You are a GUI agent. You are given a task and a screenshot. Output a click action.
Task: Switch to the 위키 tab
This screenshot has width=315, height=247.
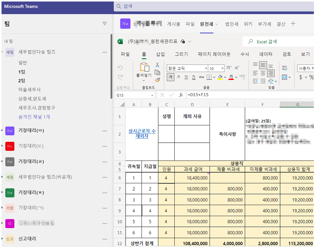248,24
